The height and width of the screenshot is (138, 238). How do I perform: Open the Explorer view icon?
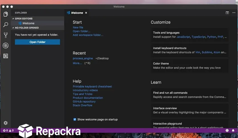(x=6, y=14)
